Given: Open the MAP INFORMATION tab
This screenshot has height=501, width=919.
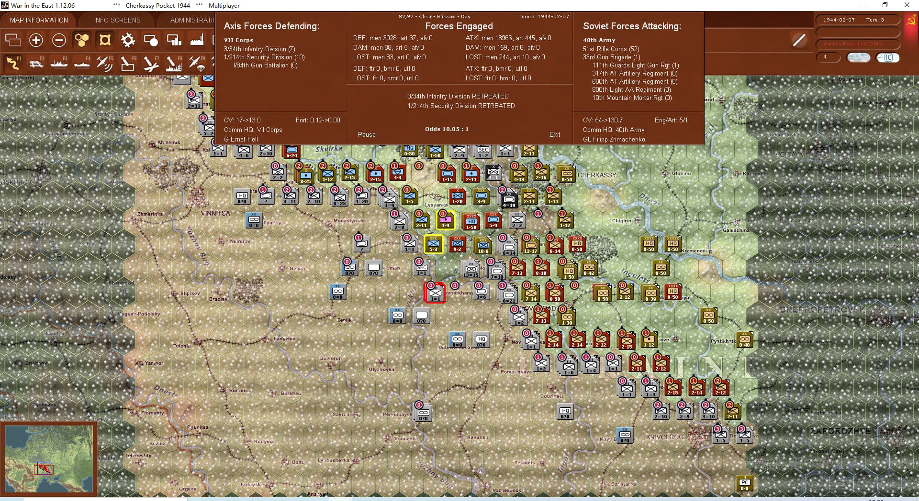Looking at the screenshot, I should tap(39, 20).
